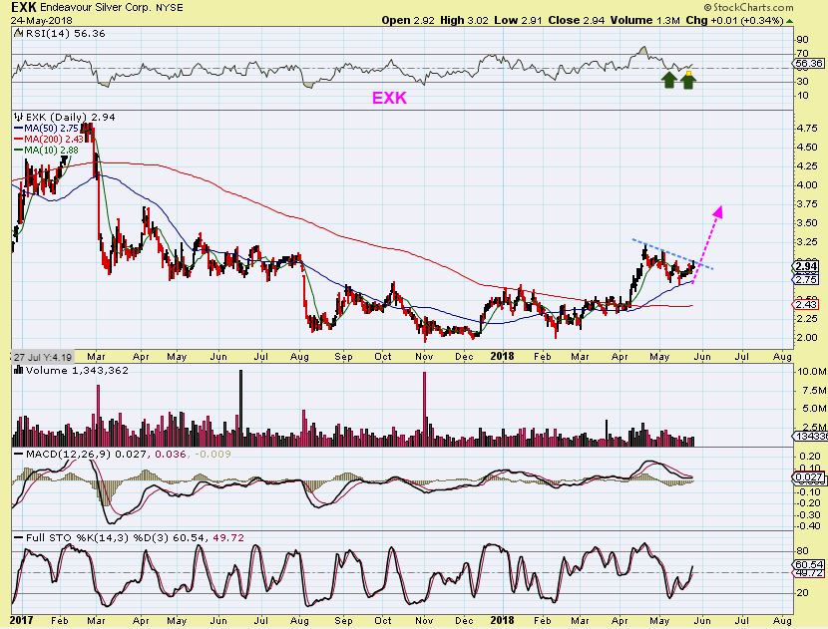Click the 0.036 MACD signal value
This screenshot has height=629, width=828.
pyautogui.click(x=171, y=454)
